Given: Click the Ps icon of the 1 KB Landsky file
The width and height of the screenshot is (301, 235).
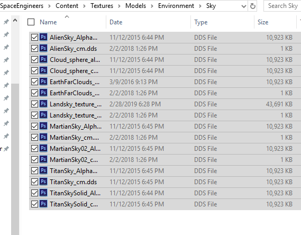Looking at the screenshot, I should click(x=43, y=115).
